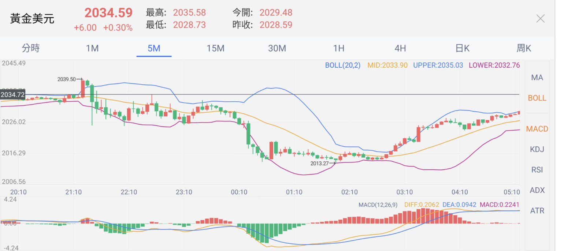
Task: Toggle the MACD sub-chart indicator
Action: pyautogui.click(x=537, y=129)
